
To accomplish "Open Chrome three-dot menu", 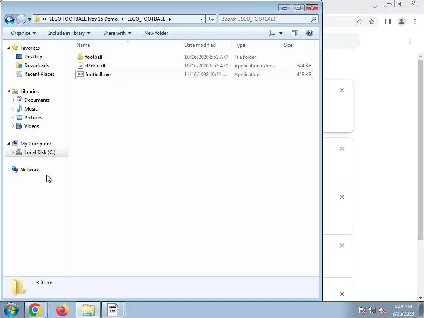I will tap(415, 22).
